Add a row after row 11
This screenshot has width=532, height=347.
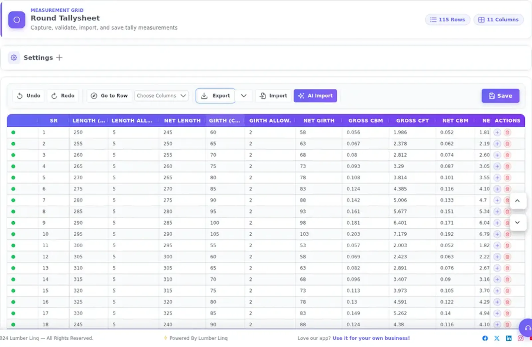[x=497, y=245]
